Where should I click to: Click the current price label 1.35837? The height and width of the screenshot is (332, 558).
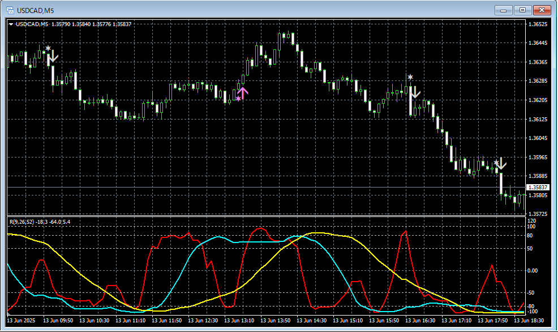point(537,188)
